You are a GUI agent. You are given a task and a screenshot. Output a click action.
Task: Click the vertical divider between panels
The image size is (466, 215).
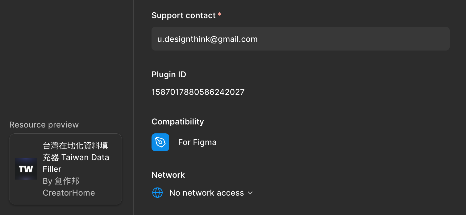click(x=133, y=107)
